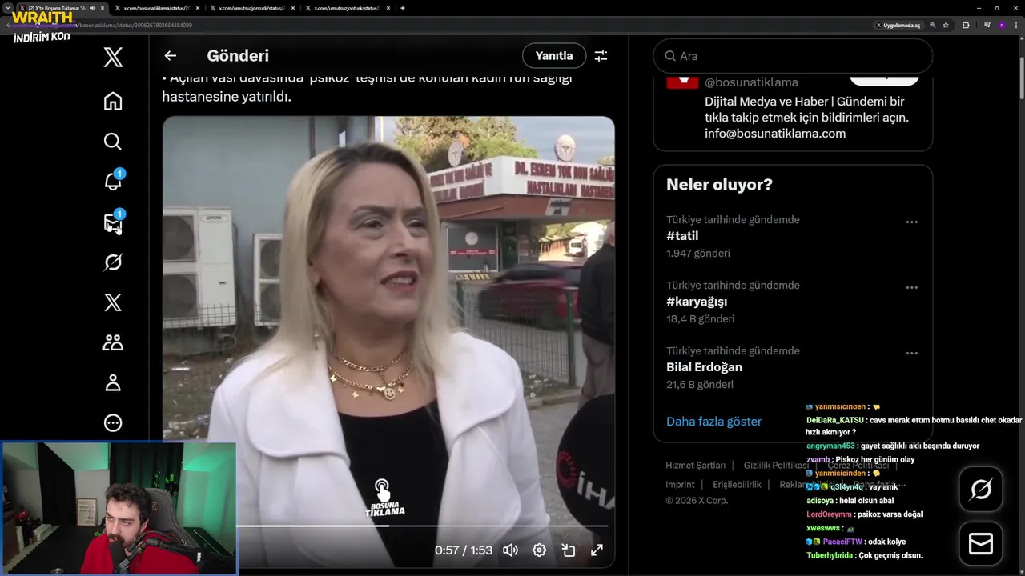
Task: Open the #karyağışı trending topic
Action: click(697, 302)
